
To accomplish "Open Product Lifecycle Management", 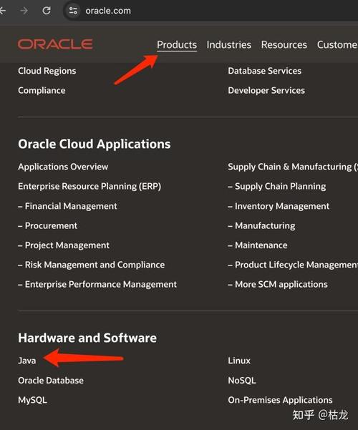I will coord(293,265).
